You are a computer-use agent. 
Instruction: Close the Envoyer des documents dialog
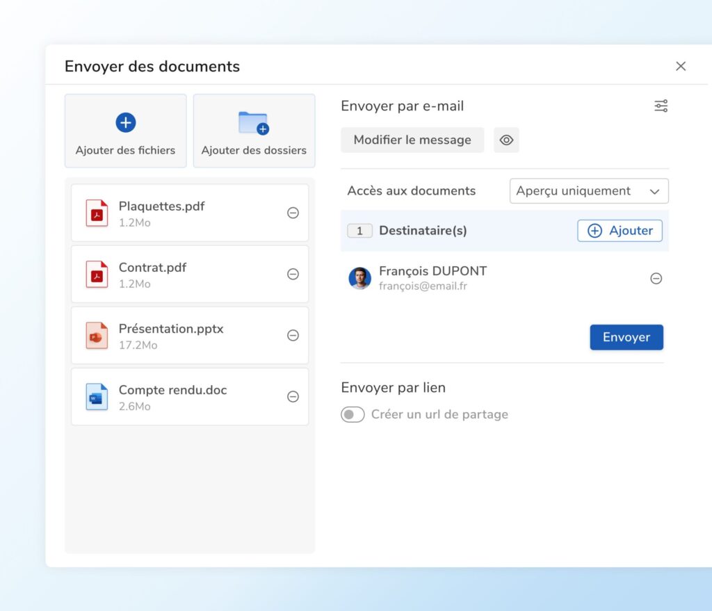(x=680, y=66)
